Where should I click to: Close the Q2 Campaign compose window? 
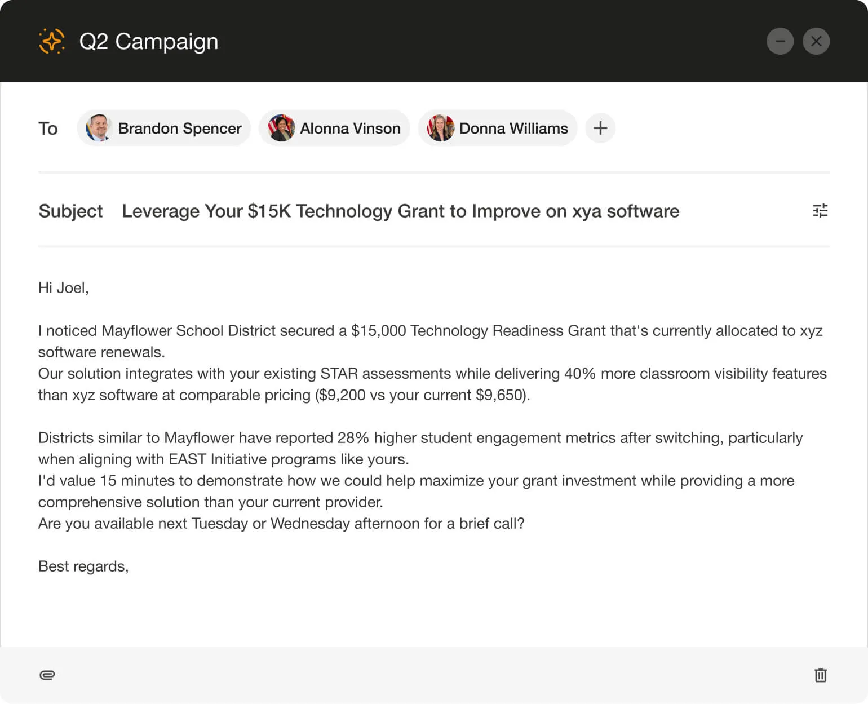pos(816,41)
